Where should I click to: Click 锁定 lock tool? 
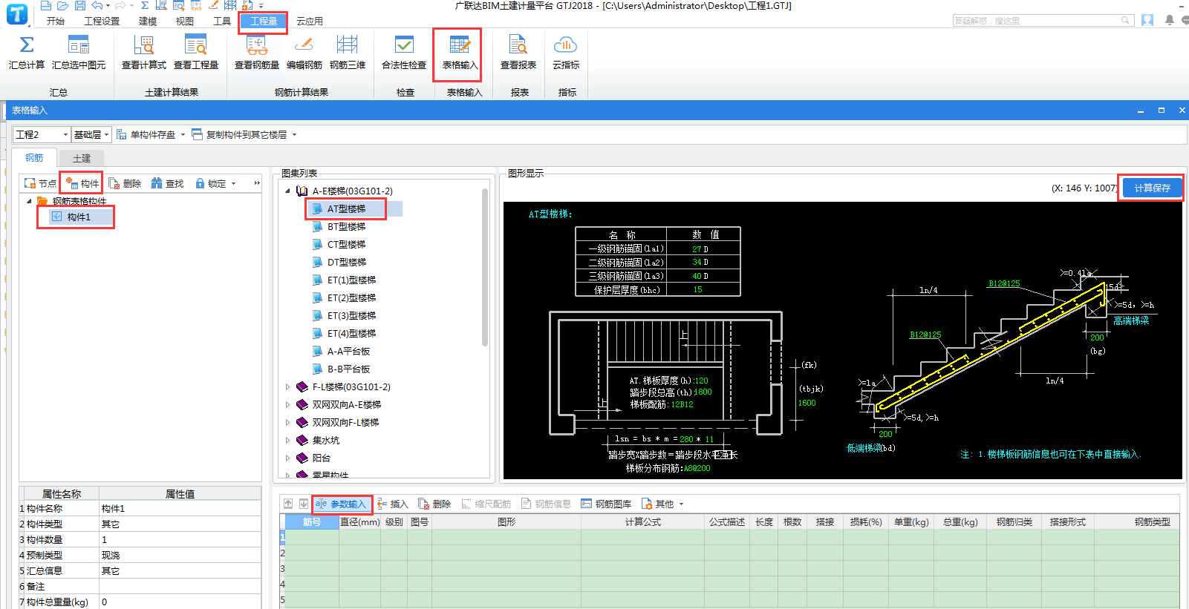click(211, 183)
